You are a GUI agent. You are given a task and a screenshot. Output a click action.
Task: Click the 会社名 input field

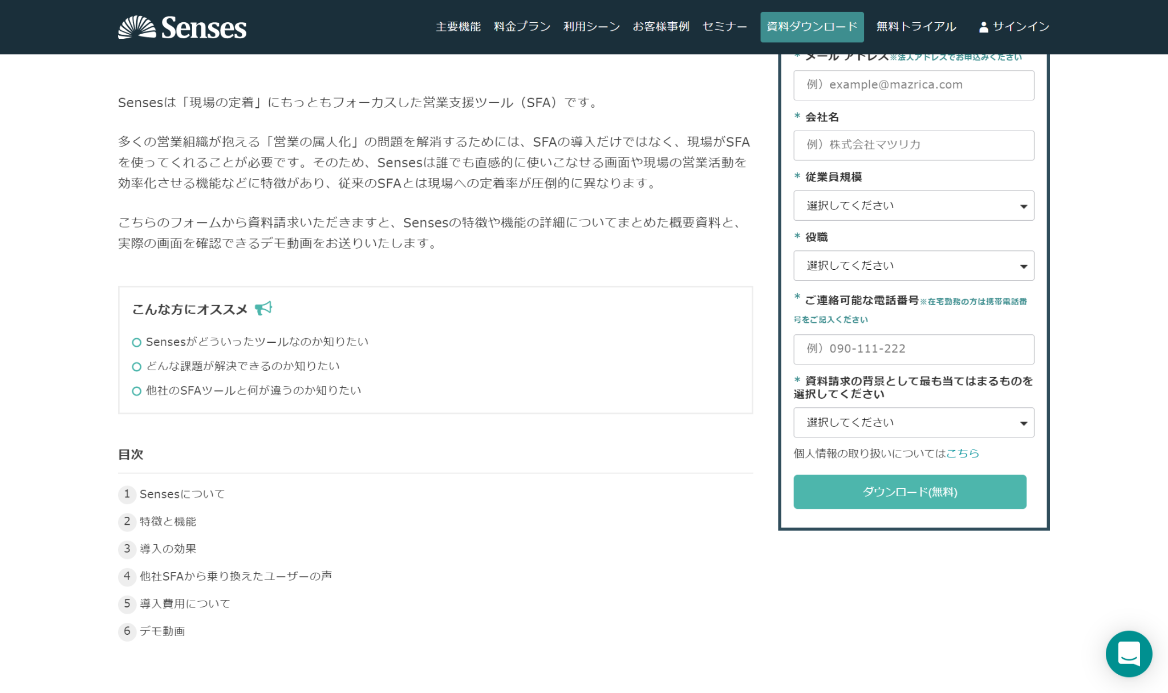(x=914, y=145)
